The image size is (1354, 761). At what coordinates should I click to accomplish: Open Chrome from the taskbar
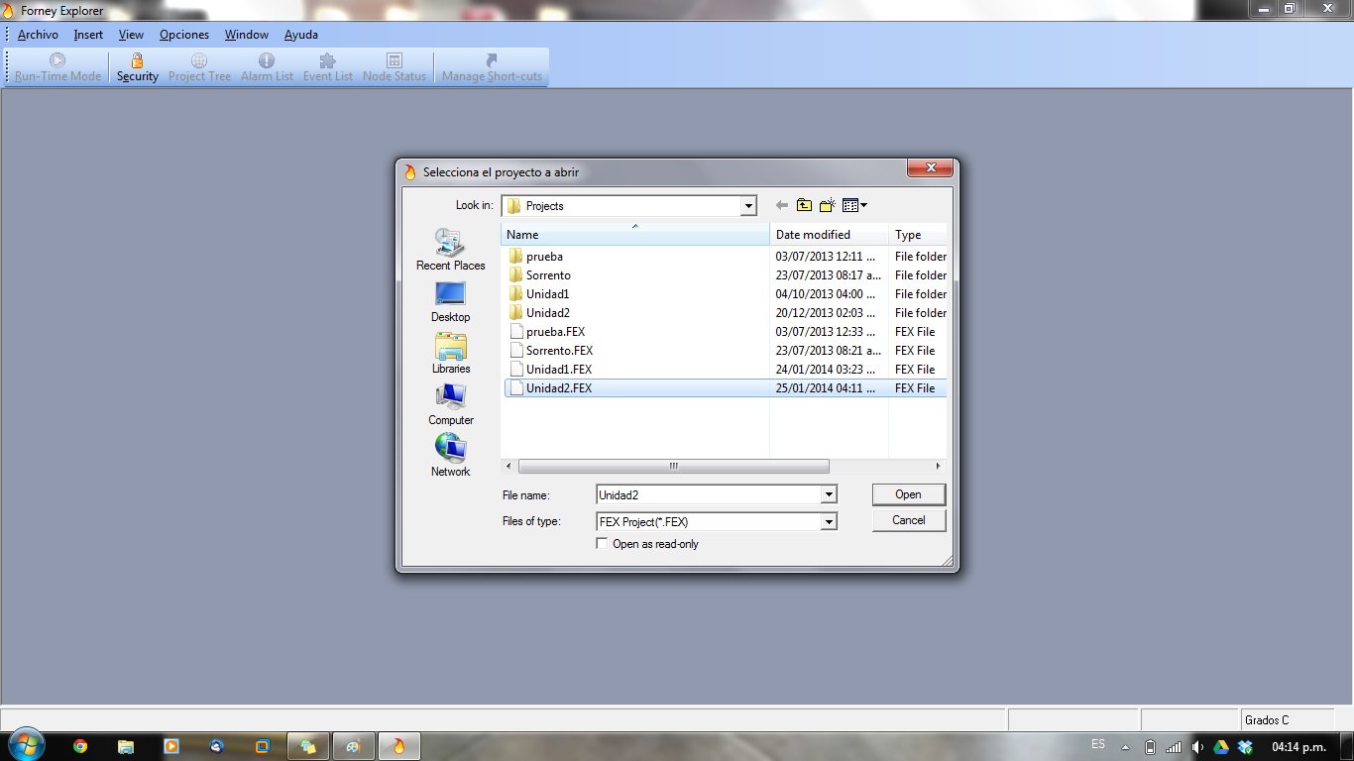coord(80,746)
